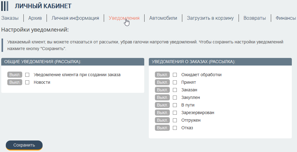
Task: Tick the Заказан status checkbox
Action: point(175,90)
